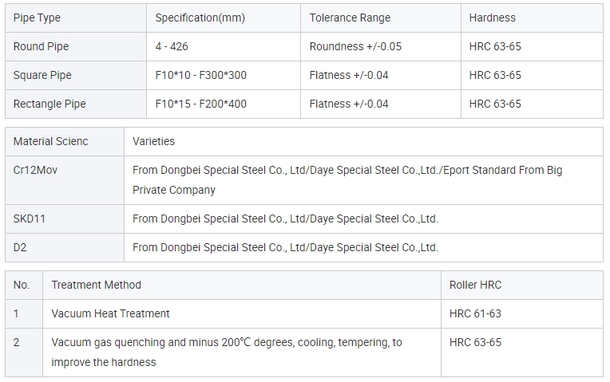Screen dimensions: 610x382
Task: Click the Tolerance Range header cell
Action: point(381,18)
